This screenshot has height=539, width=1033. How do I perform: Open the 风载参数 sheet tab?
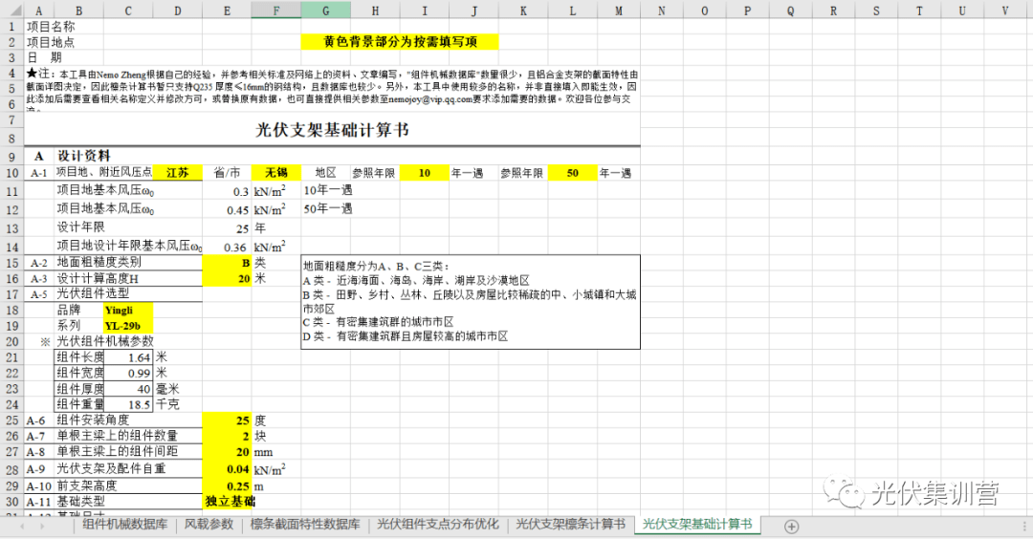(x=209, y=525)
